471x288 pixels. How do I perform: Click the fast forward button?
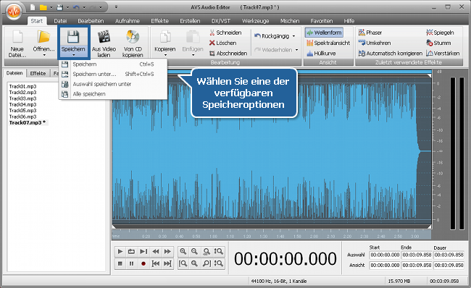[x=167, y=251]
